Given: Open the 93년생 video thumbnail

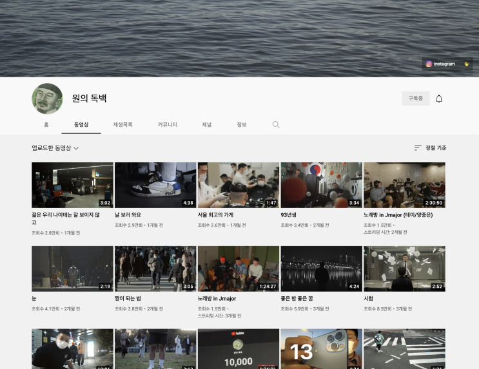Looking at the screenshot, I should click(x=322, y=185).
